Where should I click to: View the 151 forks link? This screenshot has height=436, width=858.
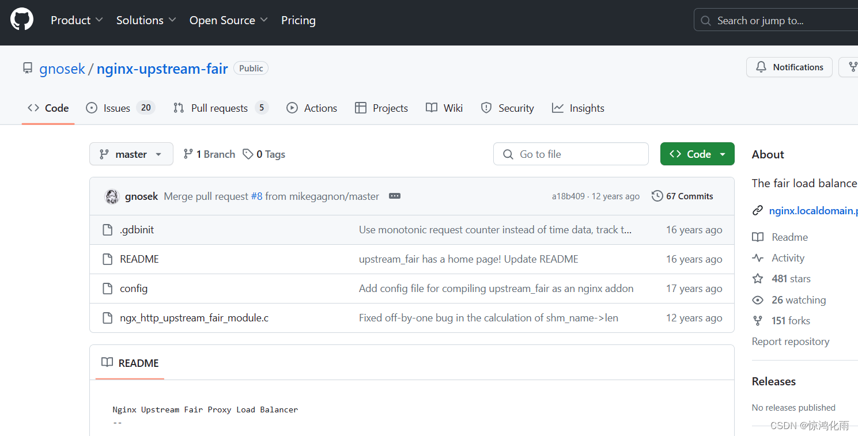782,321
